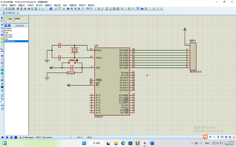Open Microsoft Edge from the taskbar
Viewport: 236px width, 147px height.
[123, 143]
